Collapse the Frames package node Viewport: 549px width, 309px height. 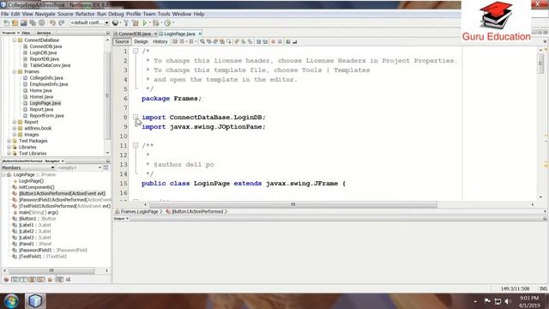(15, 71)
